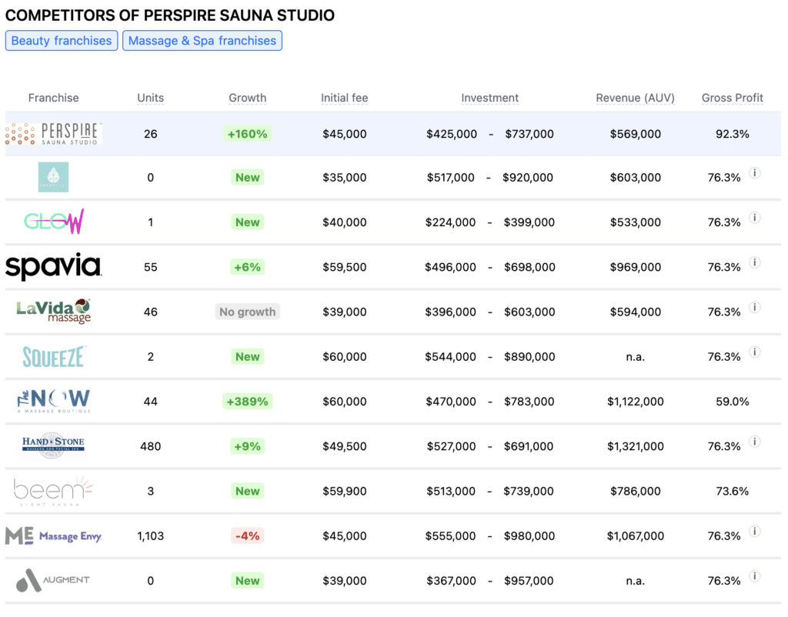
Task: Click the teal diamond franchise logo
Action: coord(53,177)
